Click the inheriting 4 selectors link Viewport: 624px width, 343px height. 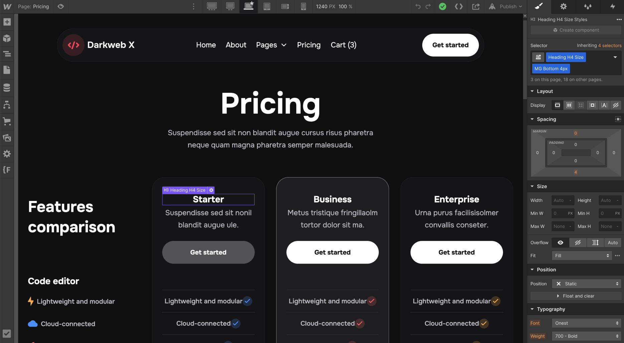click(609, 45)
